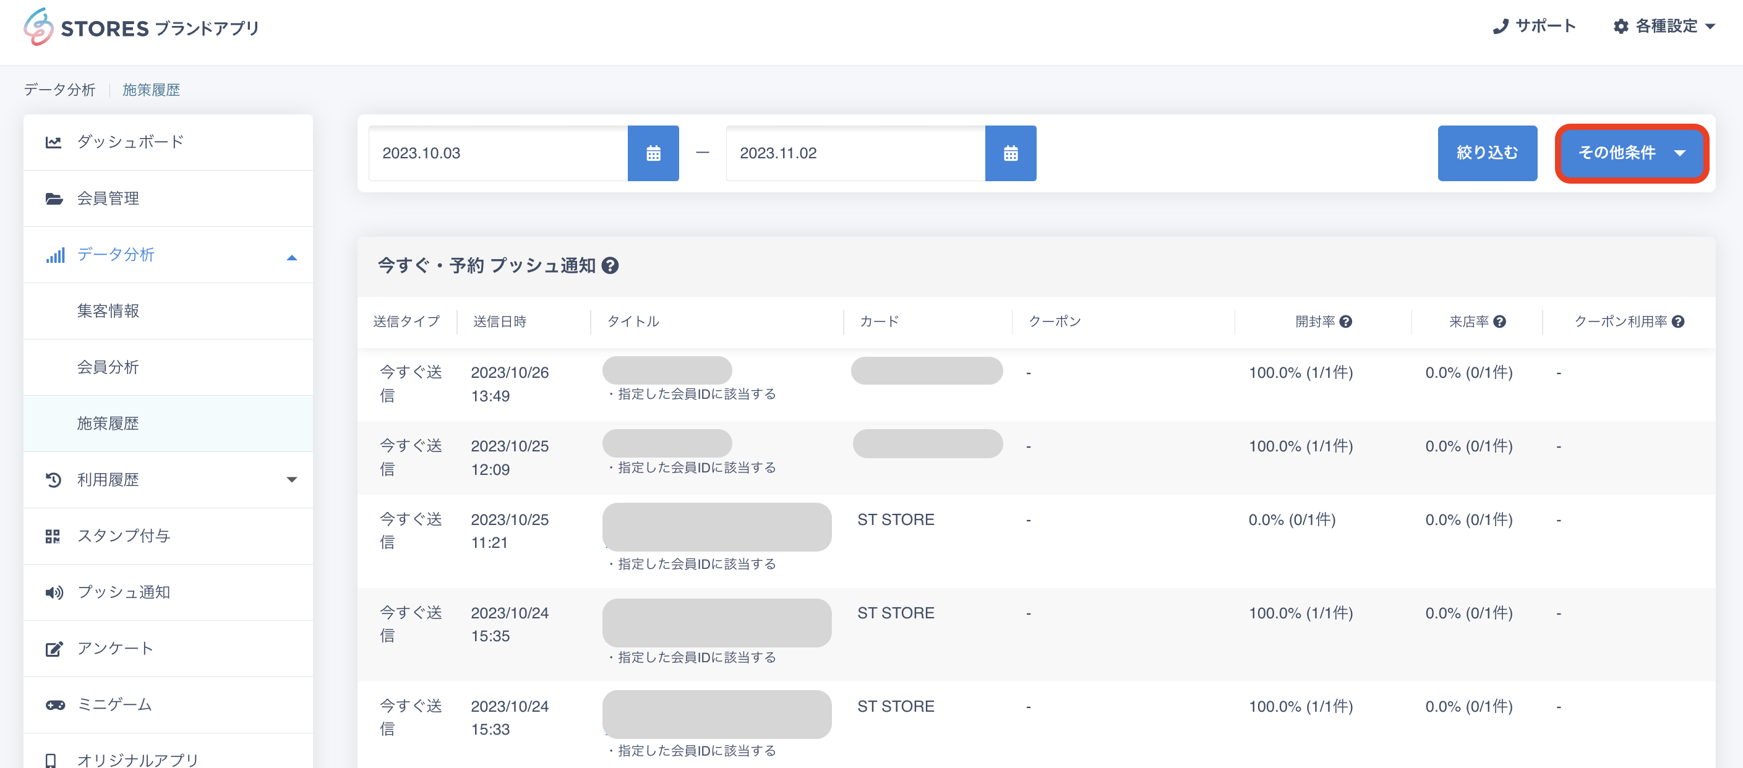
Task: Click the データ分析 breadcrumb link
Action: [x=59, y=90]
